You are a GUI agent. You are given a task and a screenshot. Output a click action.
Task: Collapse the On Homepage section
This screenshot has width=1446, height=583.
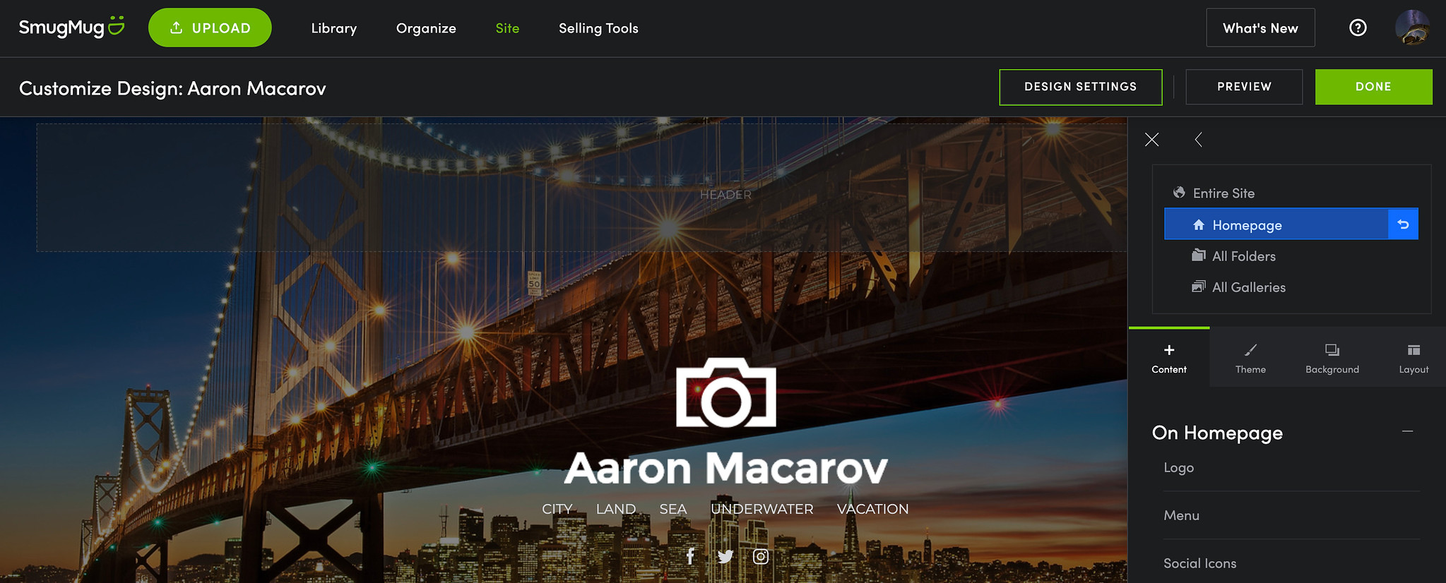click(1407, 431)
